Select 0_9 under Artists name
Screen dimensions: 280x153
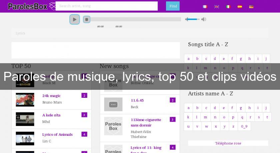[244, 126]
